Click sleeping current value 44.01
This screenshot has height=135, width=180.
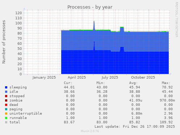[x=69, y=87]
